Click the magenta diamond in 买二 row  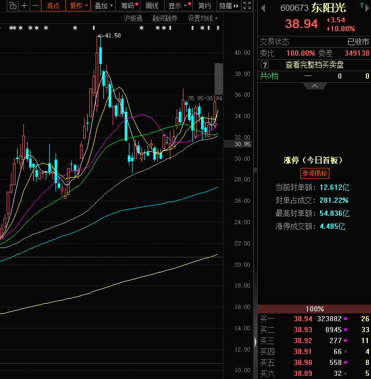pyautogui.click(x=346, y=330)
